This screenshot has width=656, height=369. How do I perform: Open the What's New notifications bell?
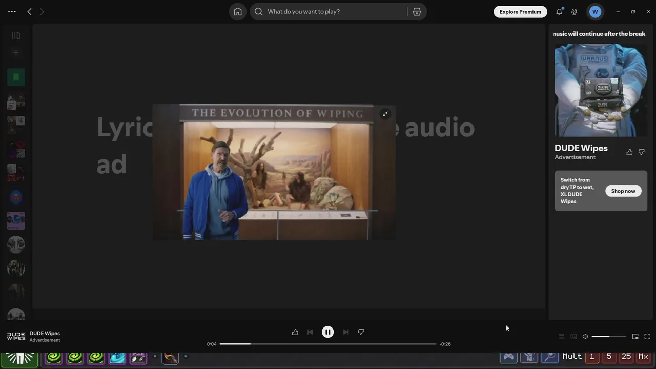tap(559, 12)
